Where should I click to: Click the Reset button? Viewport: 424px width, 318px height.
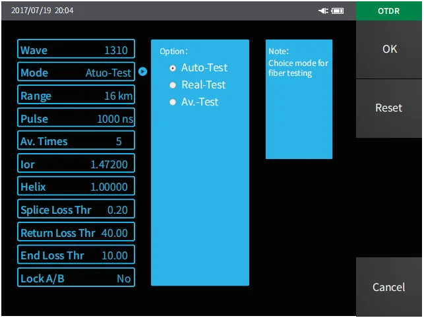389,108
